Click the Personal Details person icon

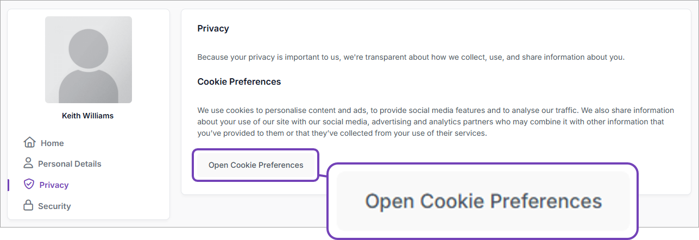[x=28, y=163]
